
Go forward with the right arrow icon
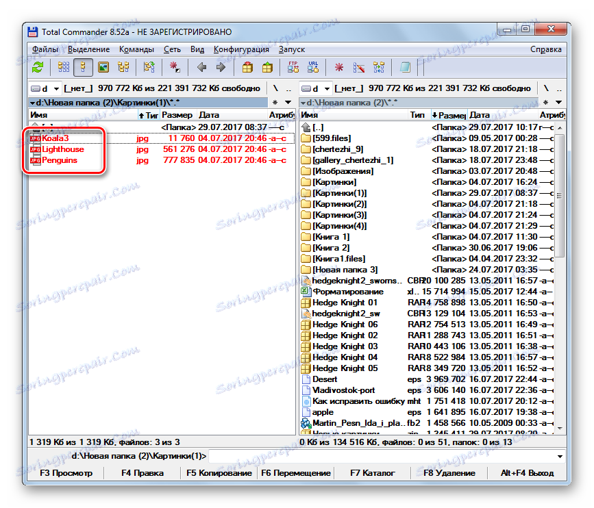pos(221,67)
